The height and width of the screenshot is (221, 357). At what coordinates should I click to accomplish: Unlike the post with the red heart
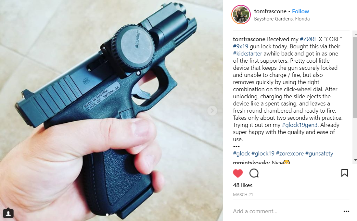[x=238, y=173]
